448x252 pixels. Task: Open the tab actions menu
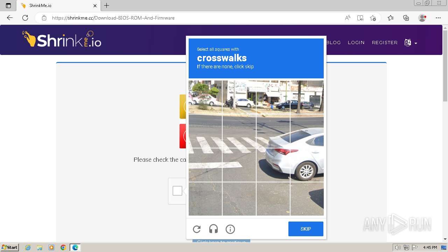coord(8,6)
